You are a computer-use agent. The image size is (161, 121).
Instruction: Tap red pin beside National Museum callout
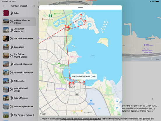point(84,82)
